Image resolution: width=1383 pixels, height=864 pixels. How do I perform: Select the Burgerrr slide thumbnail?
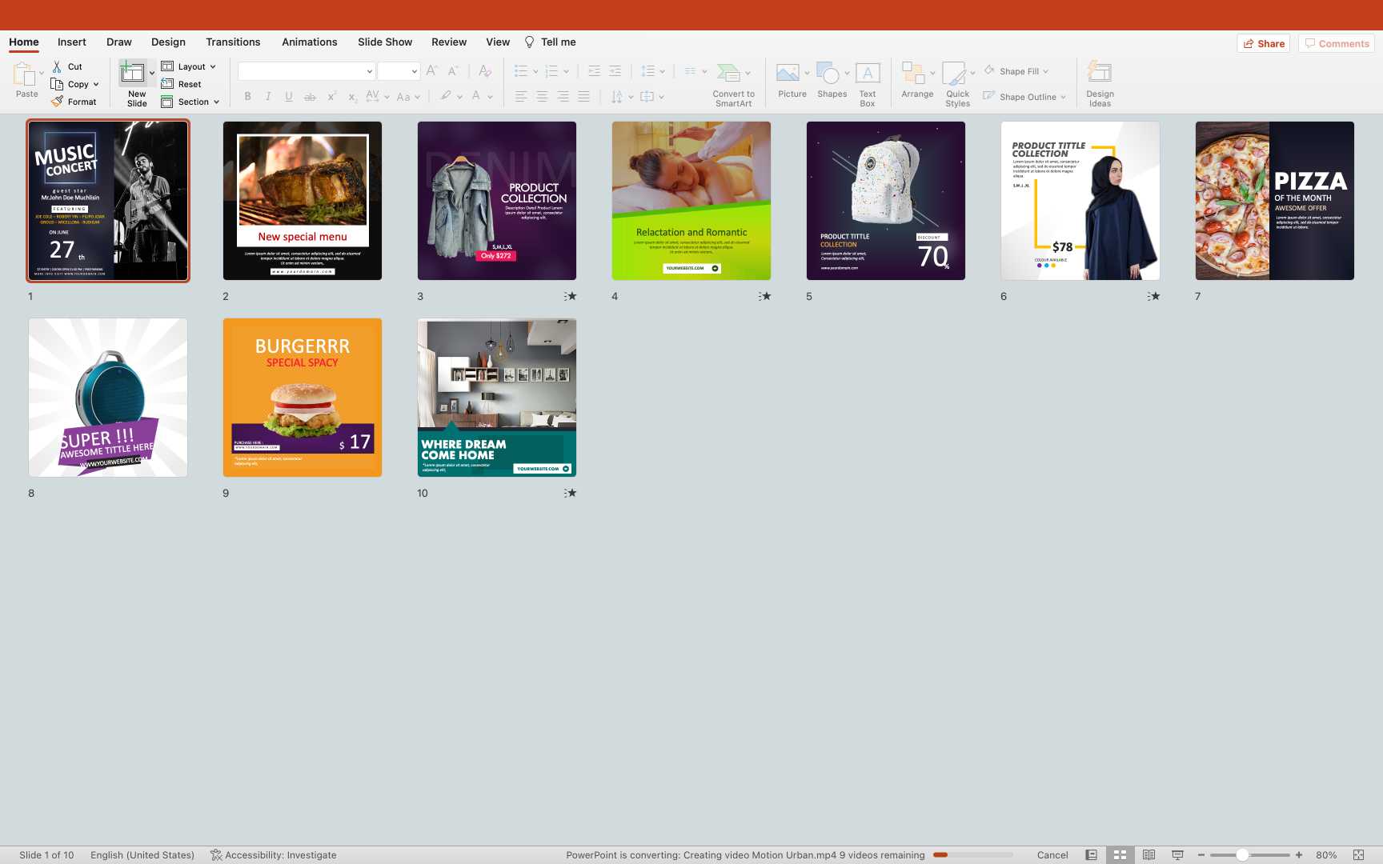pyautogui.click(x=303, y=398)
